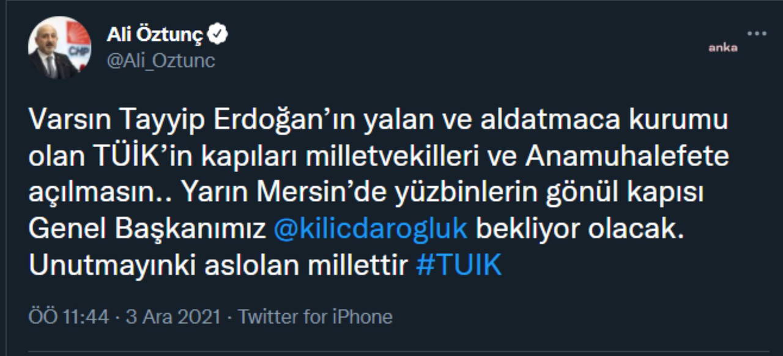The image size is (783, 356).
Task: Open the tweet's three-dot more options menu
Action: (x=757, y=34)
